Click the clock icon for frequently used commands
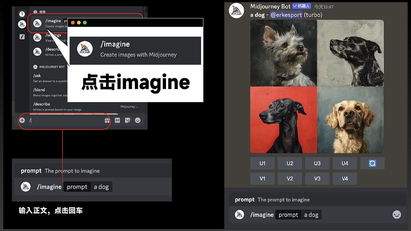 pyautogui.click(x=22, y=14)
